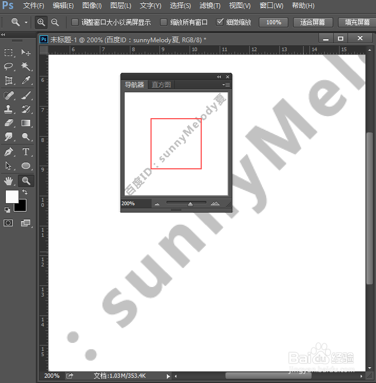
Task: Select the Healing Brush tool
Action: [x=8, y=95]
